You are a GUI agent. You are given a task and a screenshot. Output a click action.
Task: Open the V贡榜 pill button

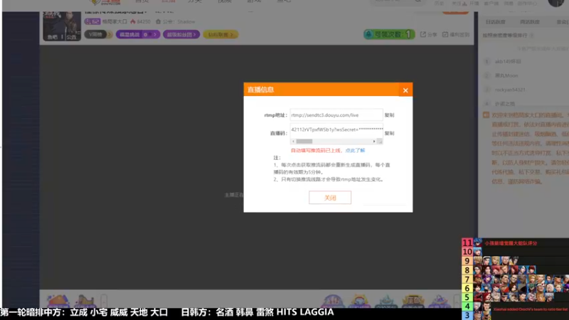point(98,34)
